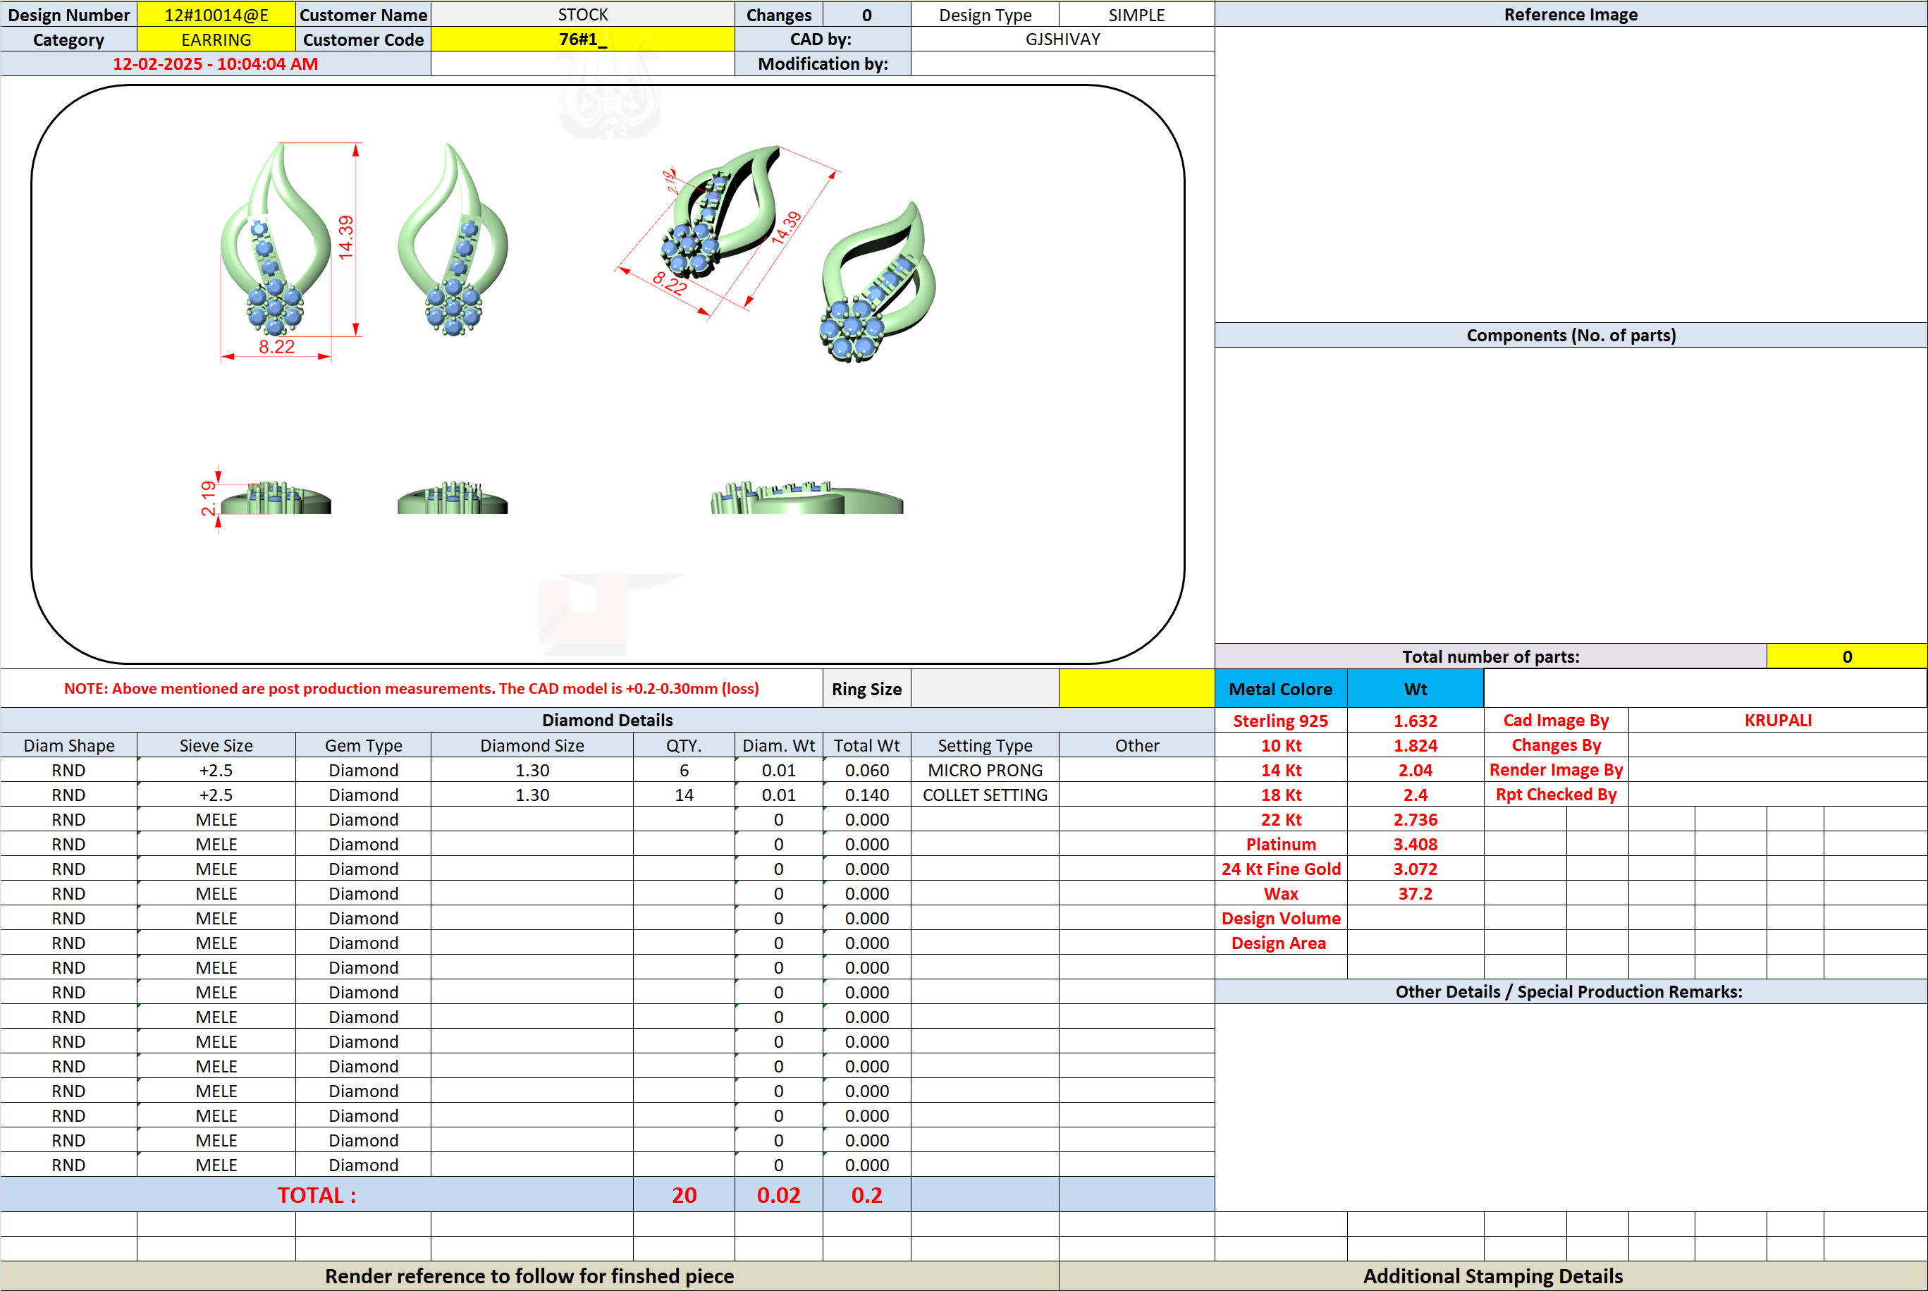This screenshot has height=1291, width=1928.
Task: Select the Reference Image header
Action: point(1570,14)
